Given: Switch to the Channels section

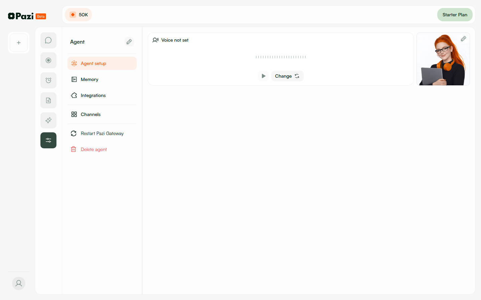Looking at the screenshot, I should tap(90, 114).
